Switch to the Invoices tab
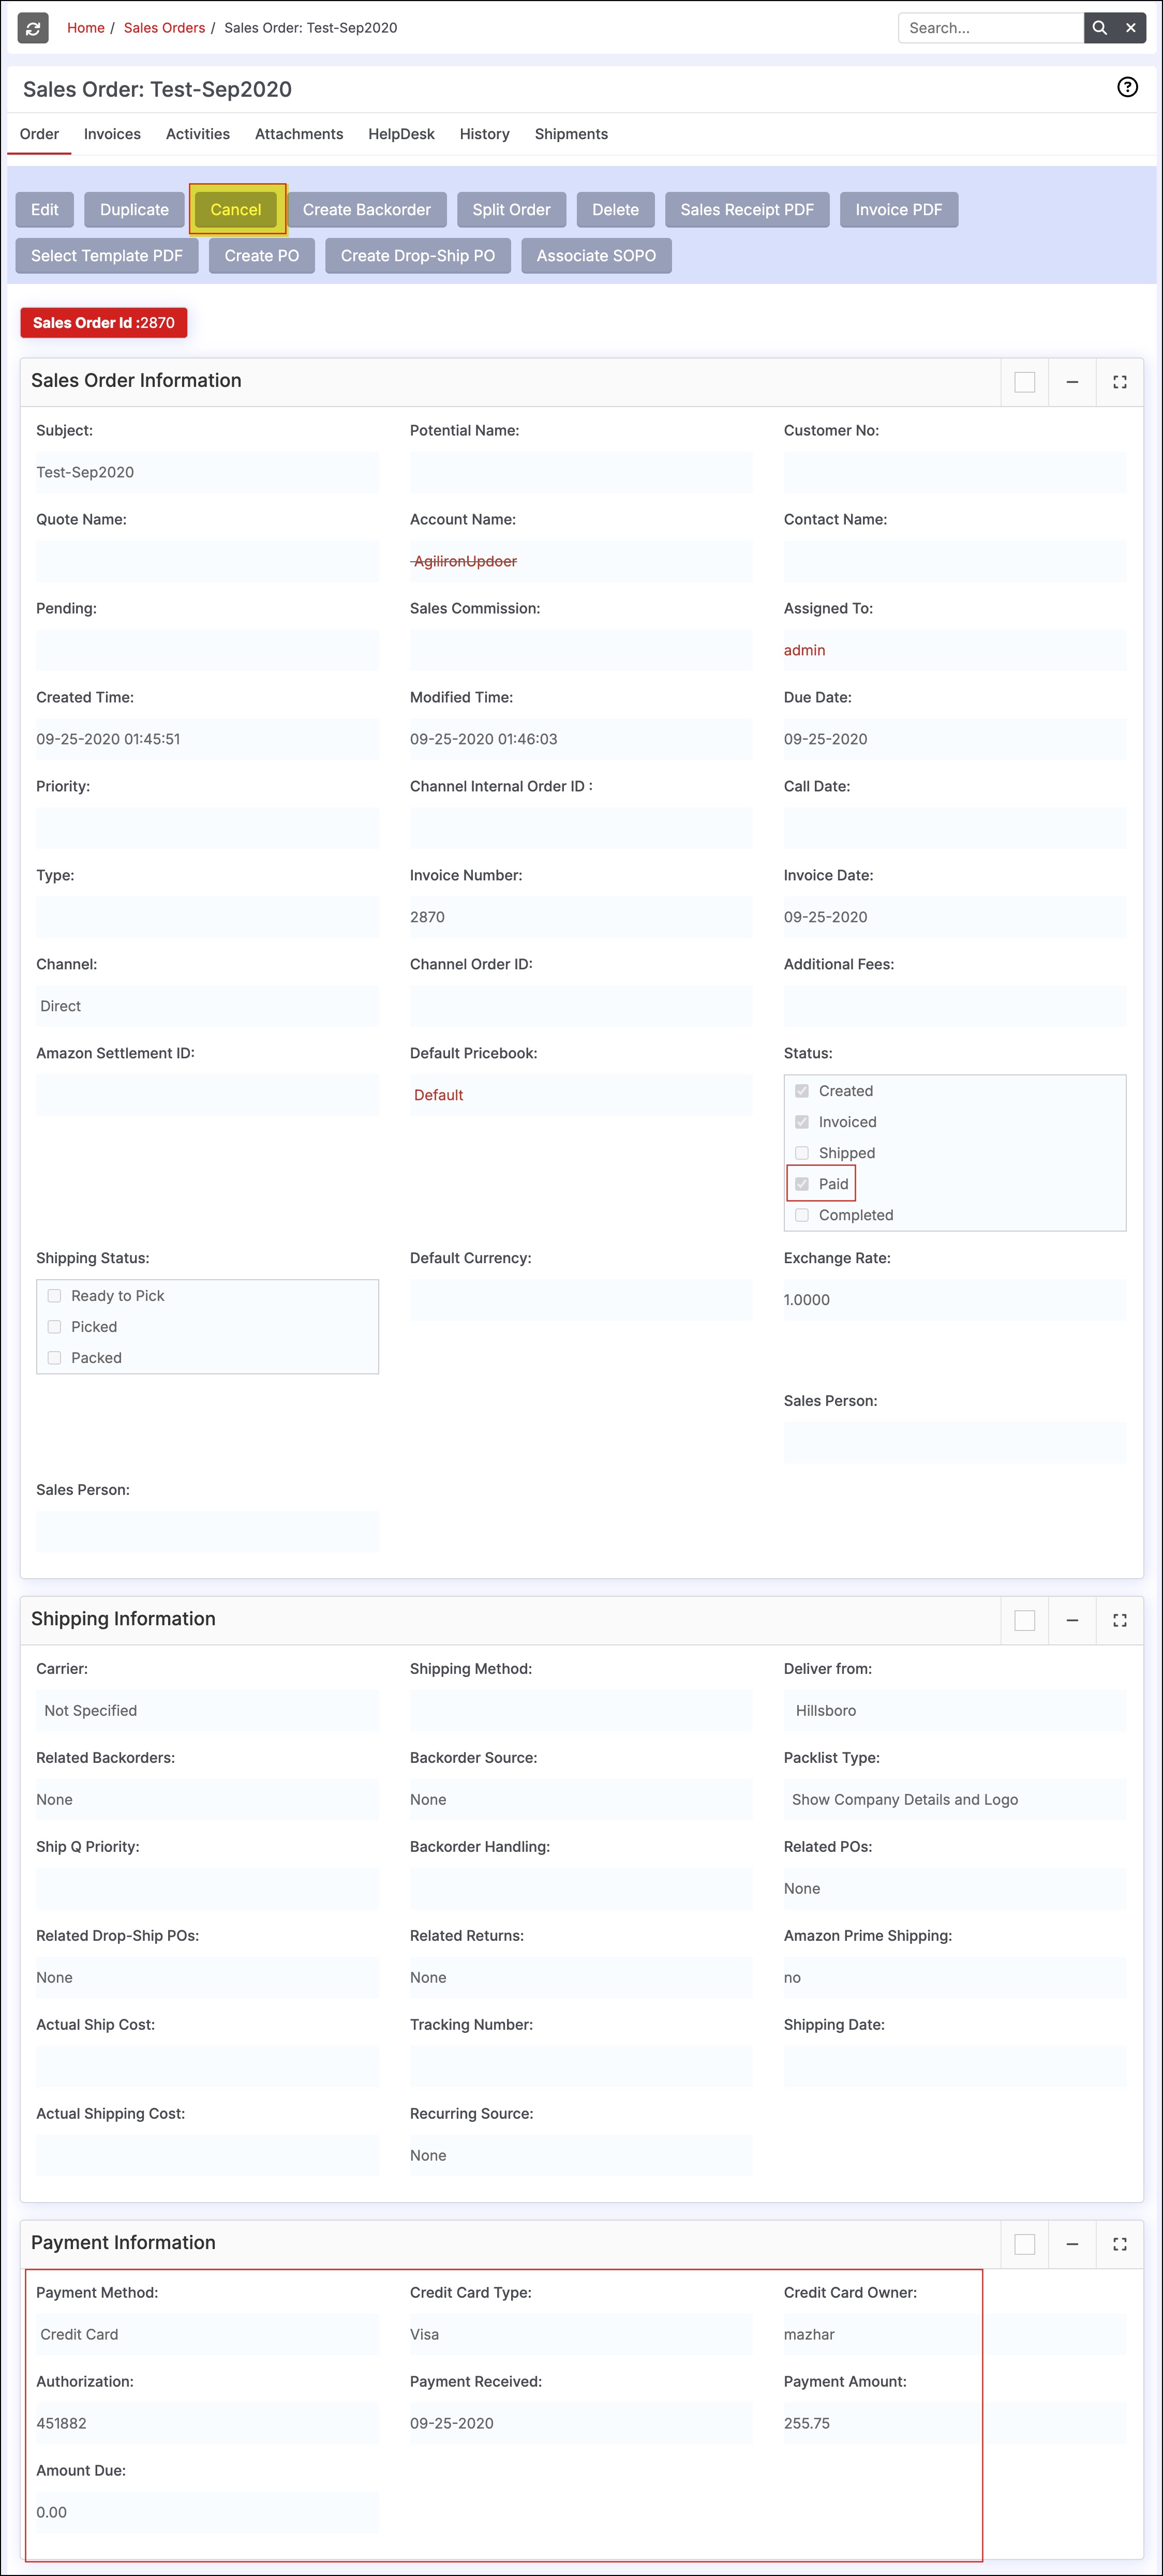The height and width of the screenshot is (2576, 1163). (112, 134)
